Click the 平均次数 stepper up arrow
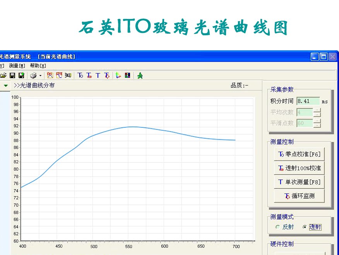The height and width of the screenshot is (255, 339). point(317,110)
